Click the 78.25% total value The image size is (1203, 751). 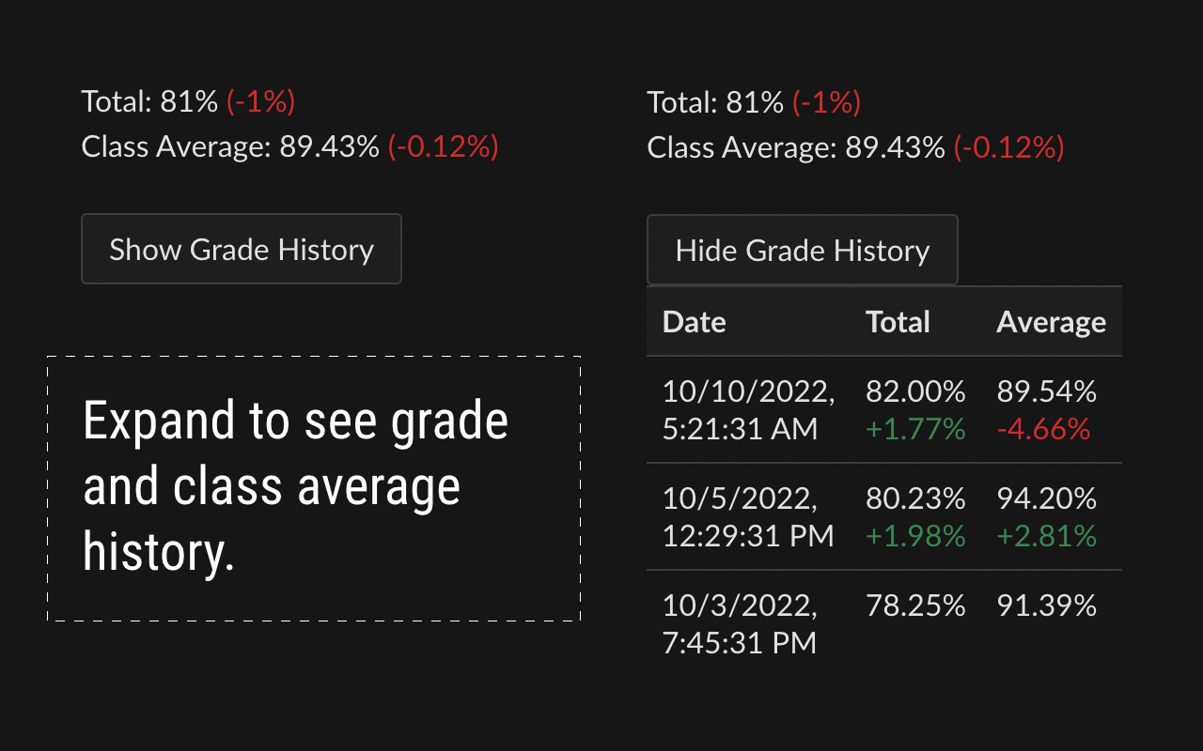pos(915,605)
